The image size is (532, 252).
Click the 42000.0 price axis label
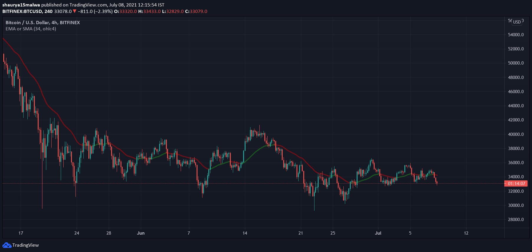click(516, 120)
